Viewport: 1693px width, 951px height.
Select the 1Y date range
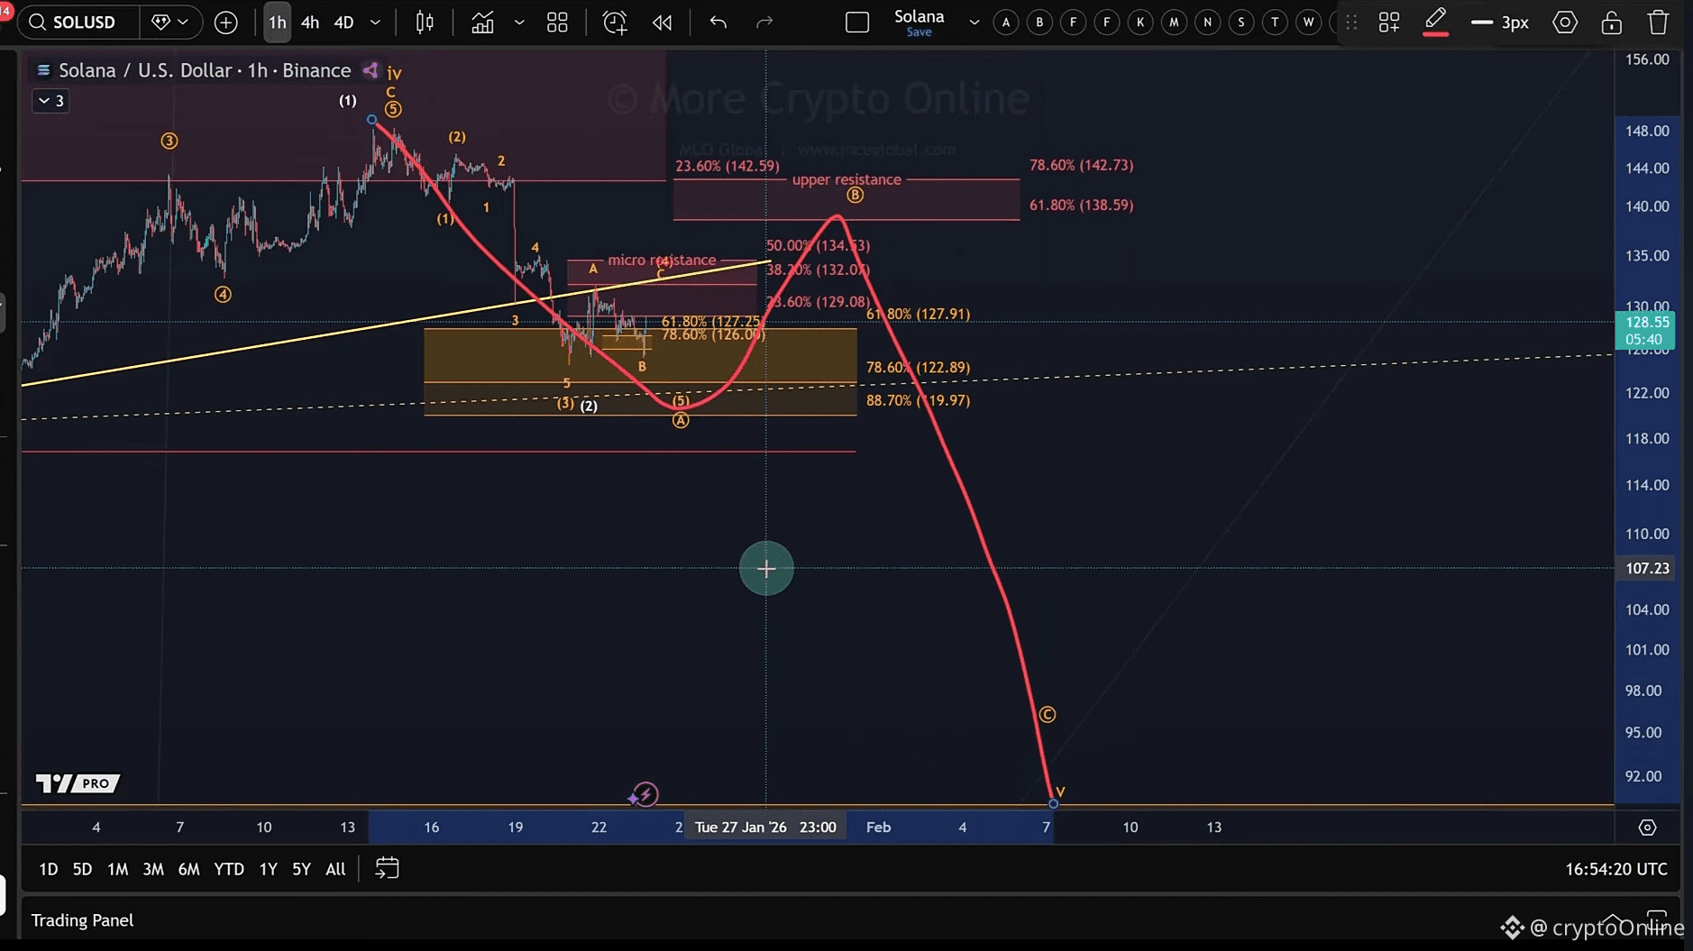[268, 869]
